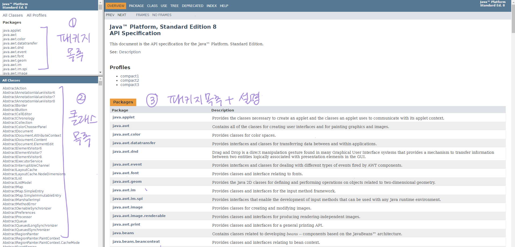
Task: Open the AbstractMethodError class
Action: pyautogui.click(x=19, y=204)
